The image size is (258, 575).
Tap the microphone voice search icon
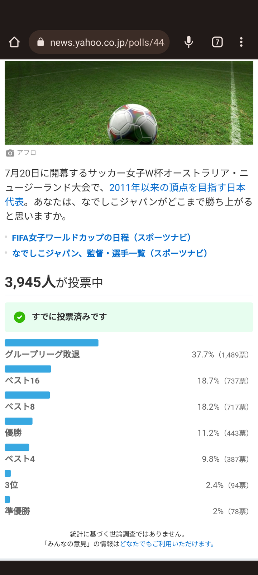(188, 42)
